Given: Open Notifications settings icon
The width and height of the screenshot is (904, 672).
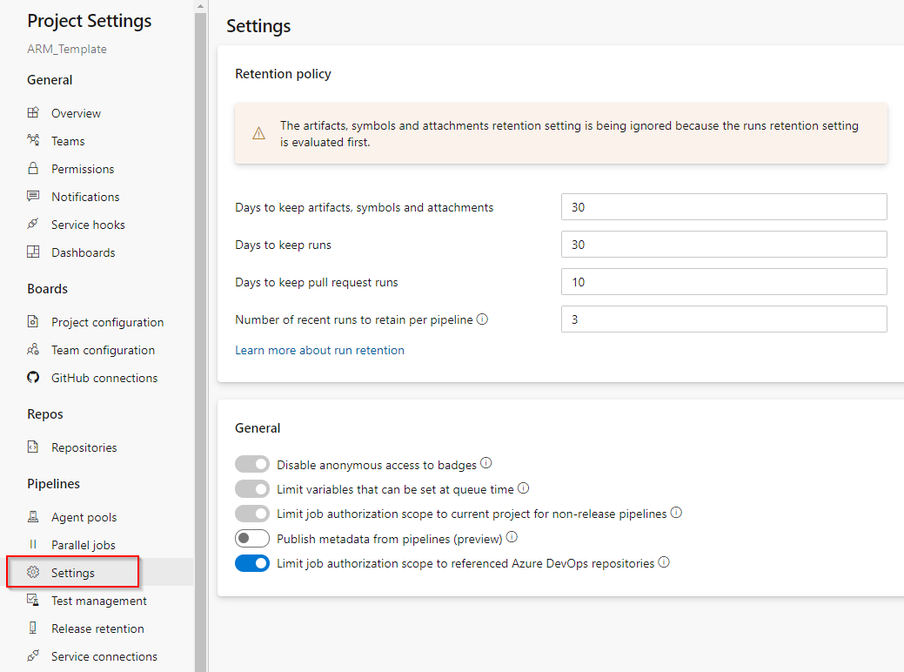Looking at the screenshot, I should [33, 196].
